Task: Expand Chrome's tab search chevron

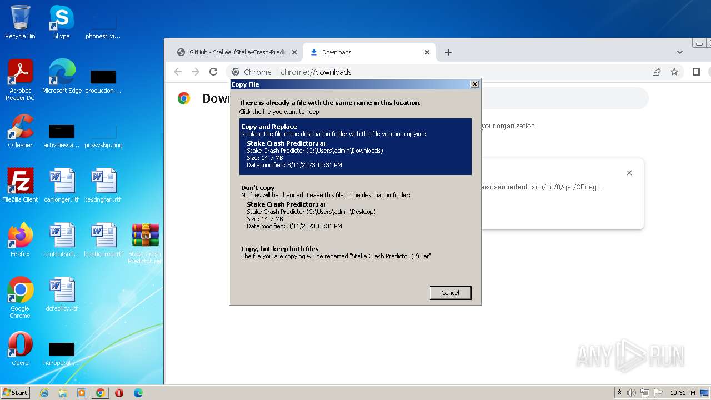Action: pyautogui.click(x=680, y=52)
